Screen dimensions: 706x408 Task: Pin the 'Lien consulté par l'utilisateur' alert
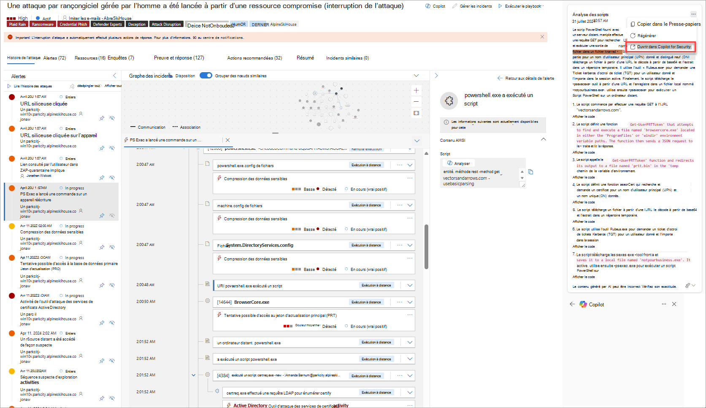[x=102, y=178]
